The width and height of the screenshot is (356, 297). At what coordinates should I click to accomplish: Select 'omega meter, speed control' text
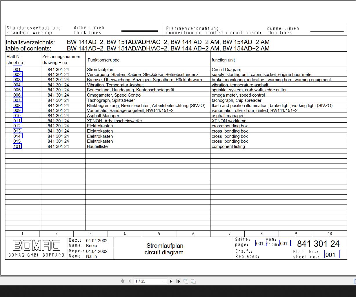[x=238, y=95]
